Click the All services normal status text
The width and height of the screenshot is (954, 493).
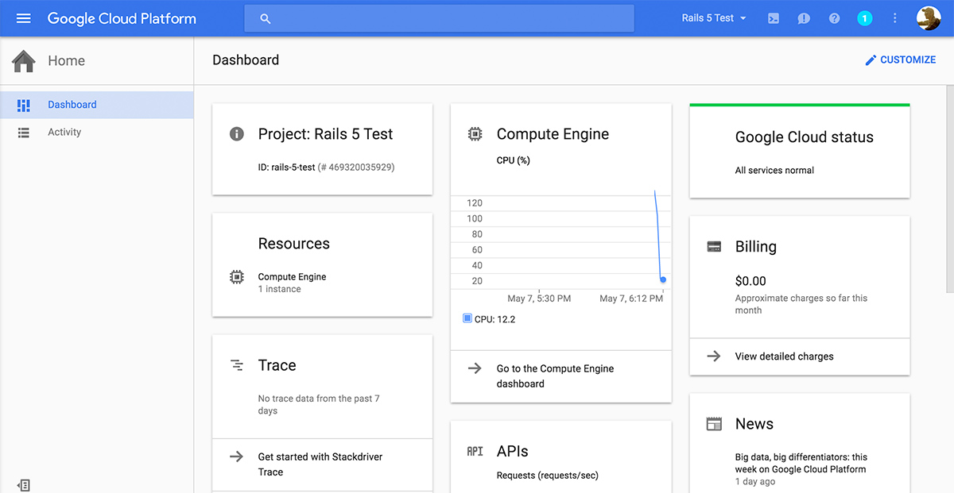point(774,171)
